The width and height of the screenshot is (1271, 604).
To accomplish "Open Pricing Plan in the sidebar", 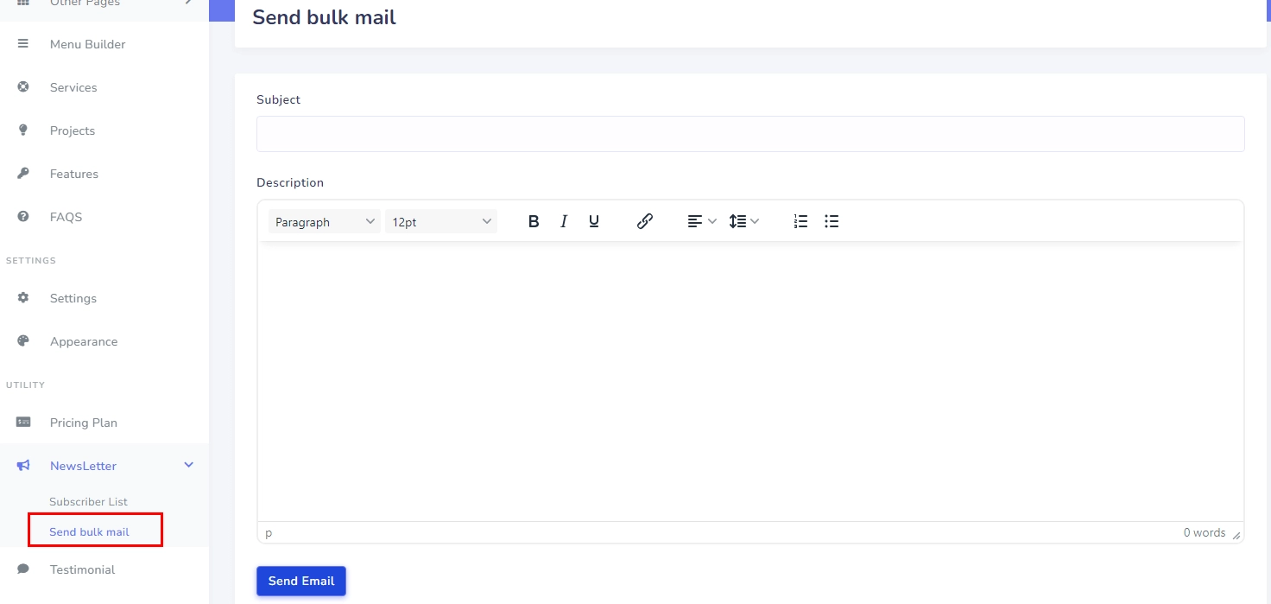I will click(84, 423).
